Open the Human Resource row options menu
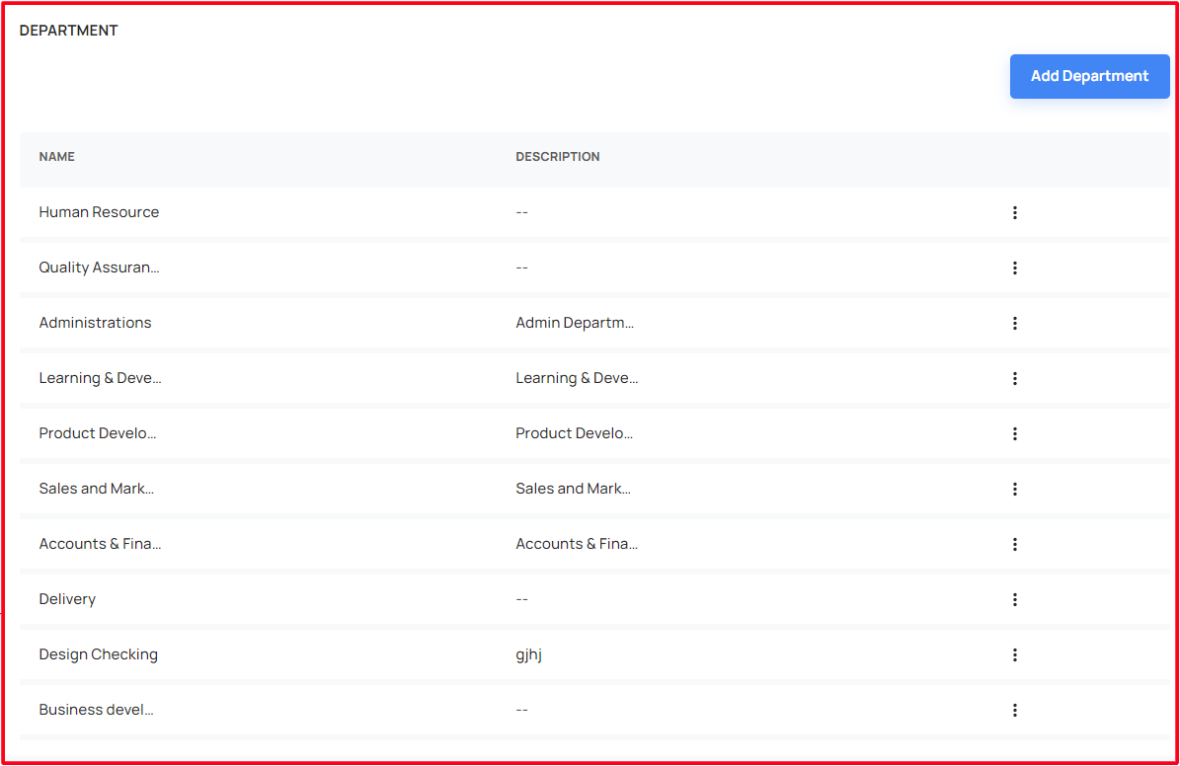Screen dimensions: 1180x766 (x=1014, y=213)
